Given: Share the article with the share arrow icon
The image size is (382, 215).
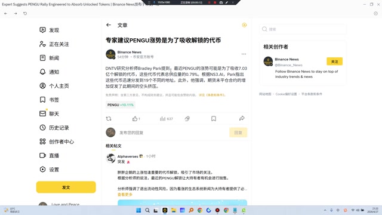Looking at the screenshot, I should 242,118.
